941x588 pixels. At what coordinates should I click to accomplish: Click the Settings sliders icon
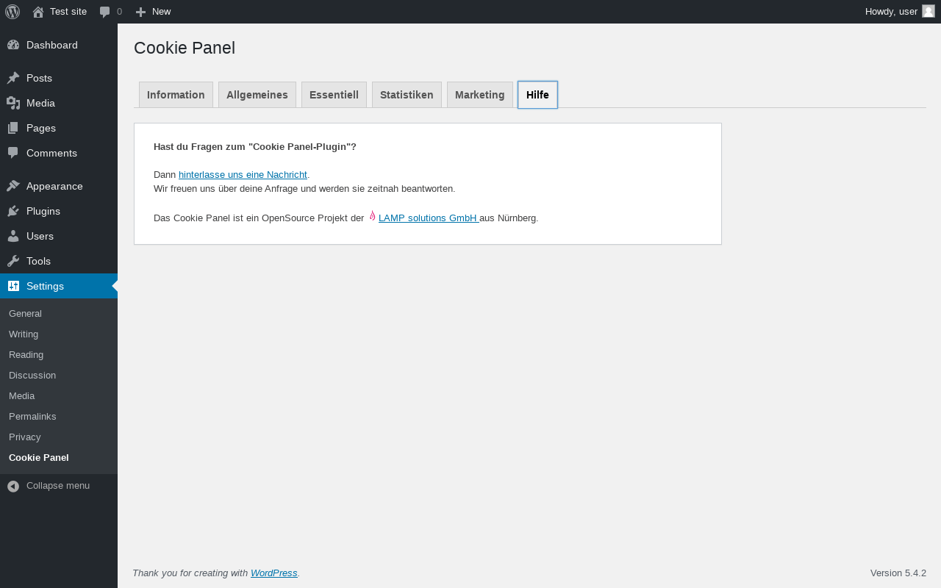coord(13,286)
